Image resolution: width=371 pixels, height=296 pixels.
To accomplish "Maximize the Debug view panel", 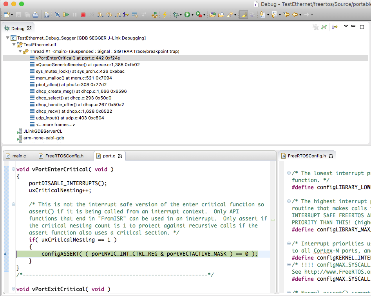I will pos(362,27).
